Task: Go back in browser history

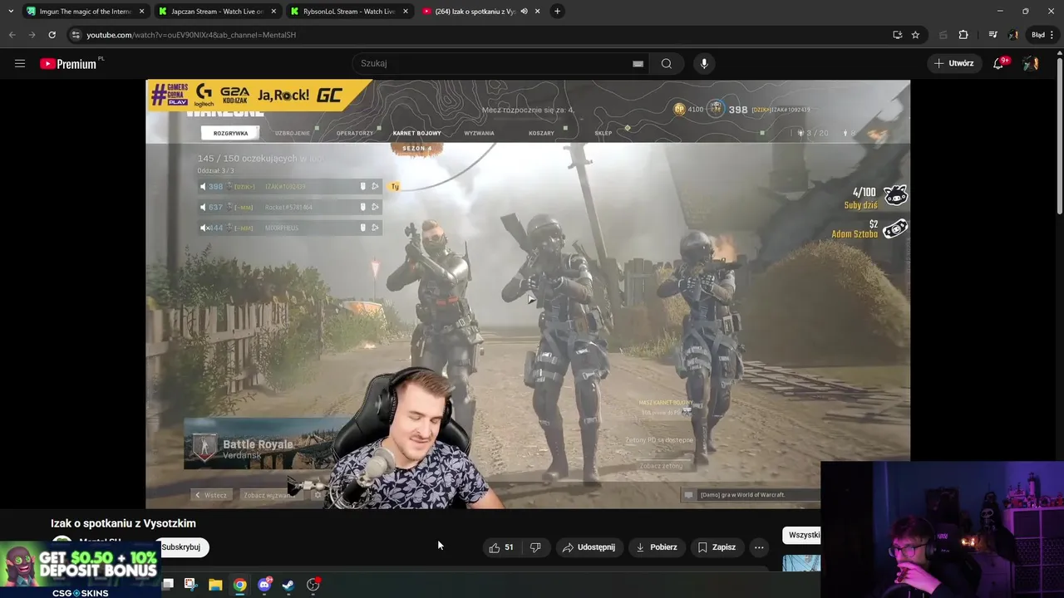Action: point(12,35)
